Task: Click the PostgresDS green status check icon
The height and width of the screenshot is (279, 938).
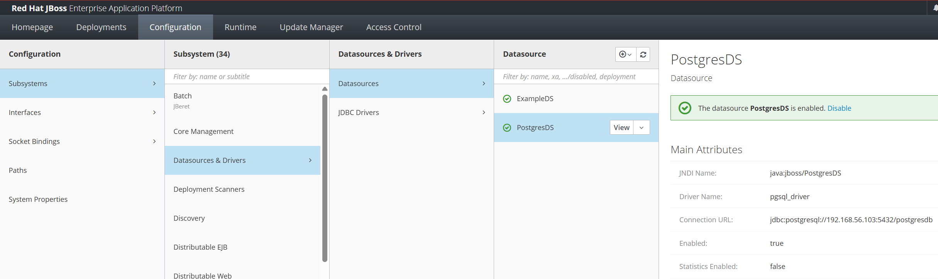Action: (507, 128)
